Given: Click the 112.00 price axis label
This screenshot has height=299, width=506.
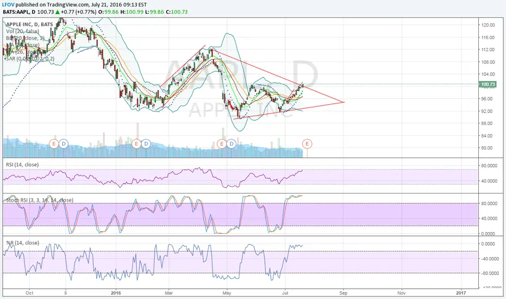Looking at the screenshot, I should (488, 49).
